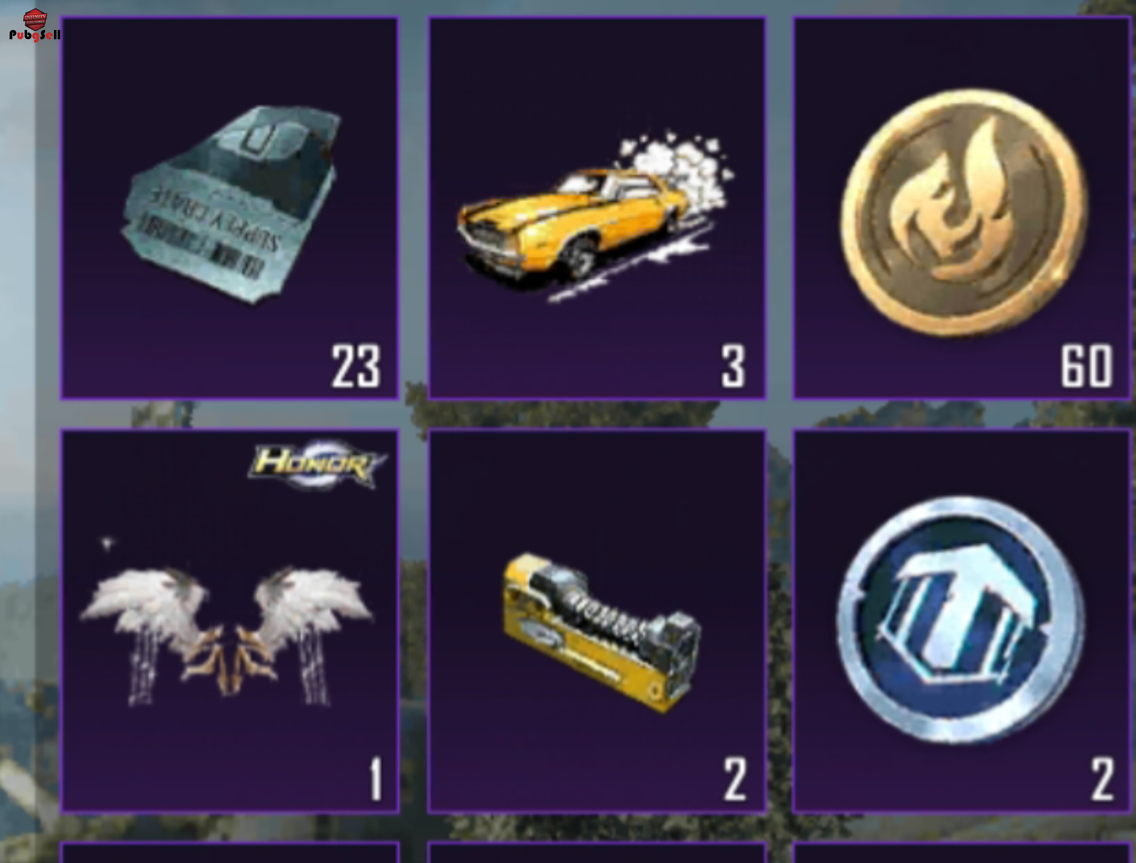Click the red Infinity shield emblem
1136x863 pixels.
tap(35, 19)
